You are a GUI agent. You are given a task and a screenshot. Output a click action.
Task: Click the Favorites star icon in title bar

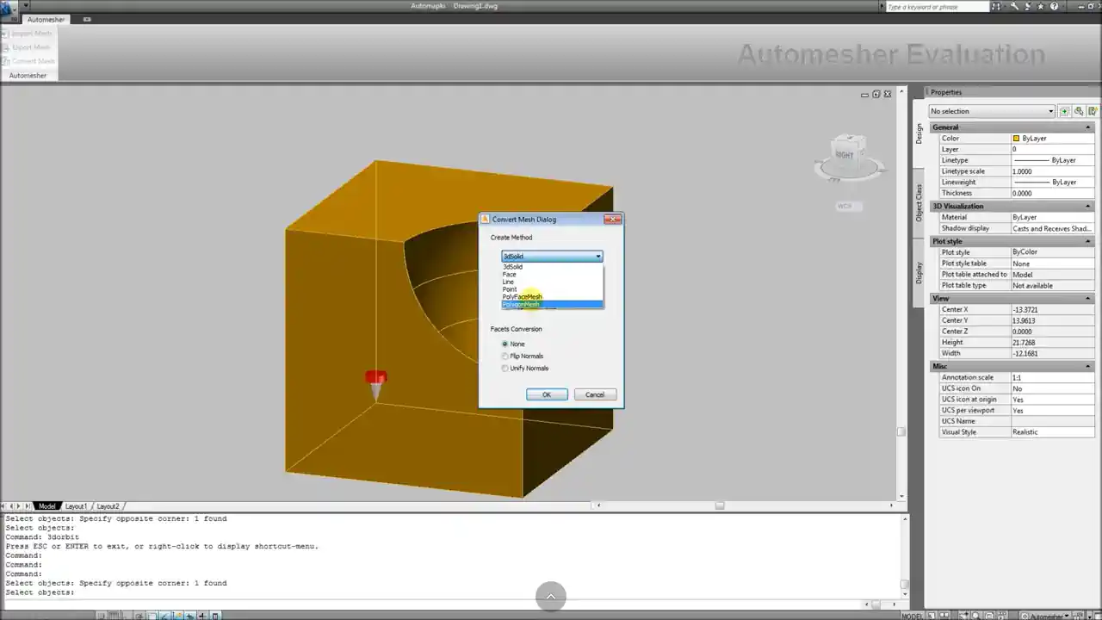1040,6
